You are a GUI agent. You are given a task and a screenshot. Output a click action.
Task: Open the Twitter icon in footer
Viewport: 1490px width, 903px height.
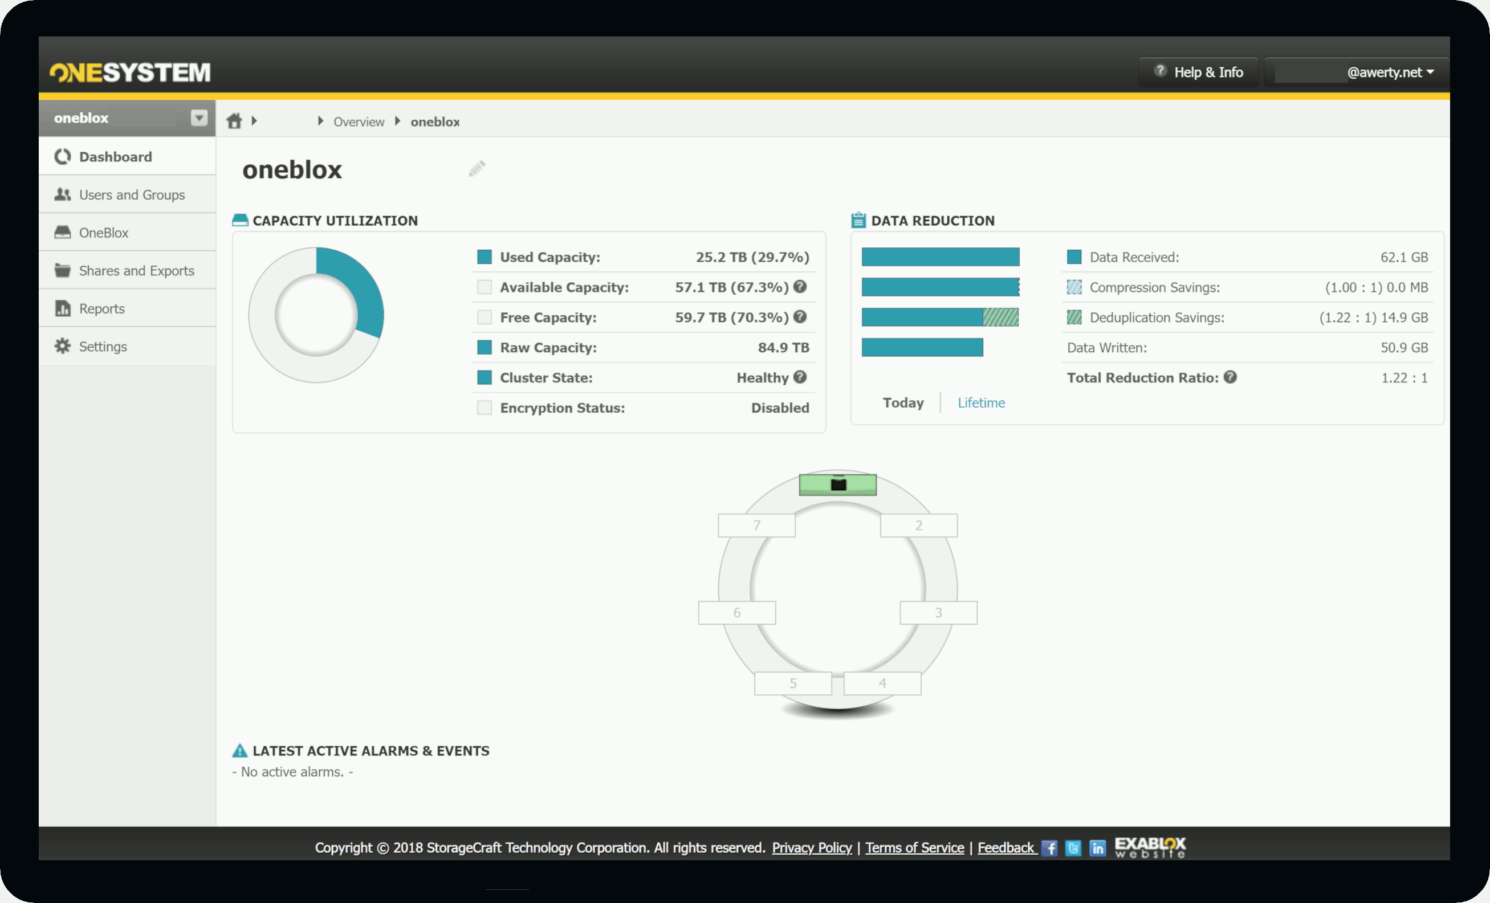[x=1073, y=848]
